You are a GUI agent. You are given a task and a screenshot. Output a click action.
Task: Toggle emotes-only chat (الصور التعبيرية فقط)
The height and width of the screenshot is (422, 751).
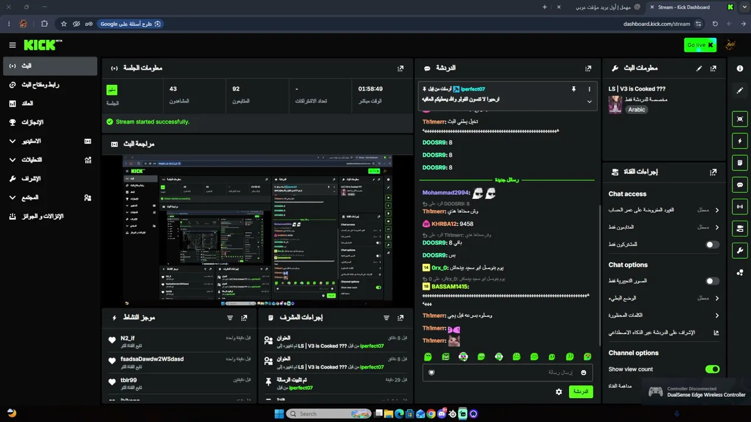pyautogui.click(x=712, y=281)
